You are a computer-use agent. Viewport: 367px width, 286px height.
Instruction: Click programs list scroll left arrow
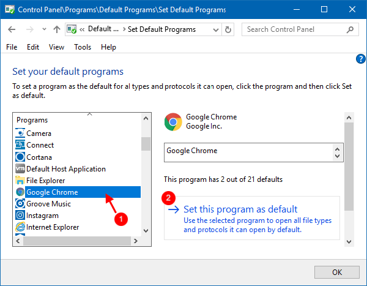(18, 241)
